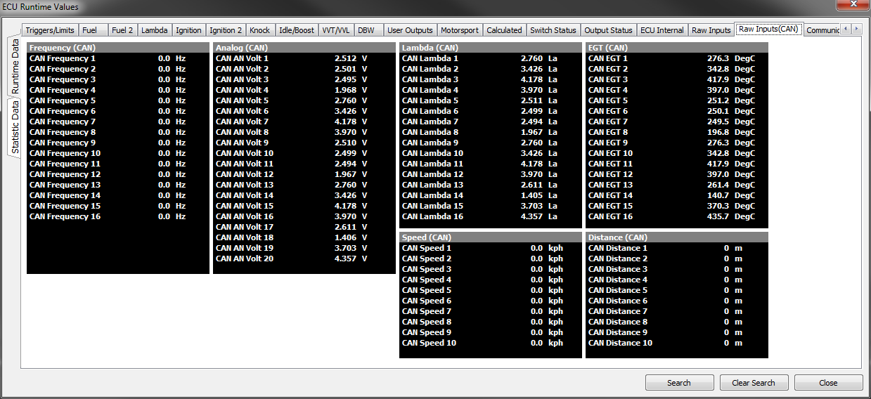Open the DBW tab
Viewport: 871px width, 399px height.
tap(366, 30)
